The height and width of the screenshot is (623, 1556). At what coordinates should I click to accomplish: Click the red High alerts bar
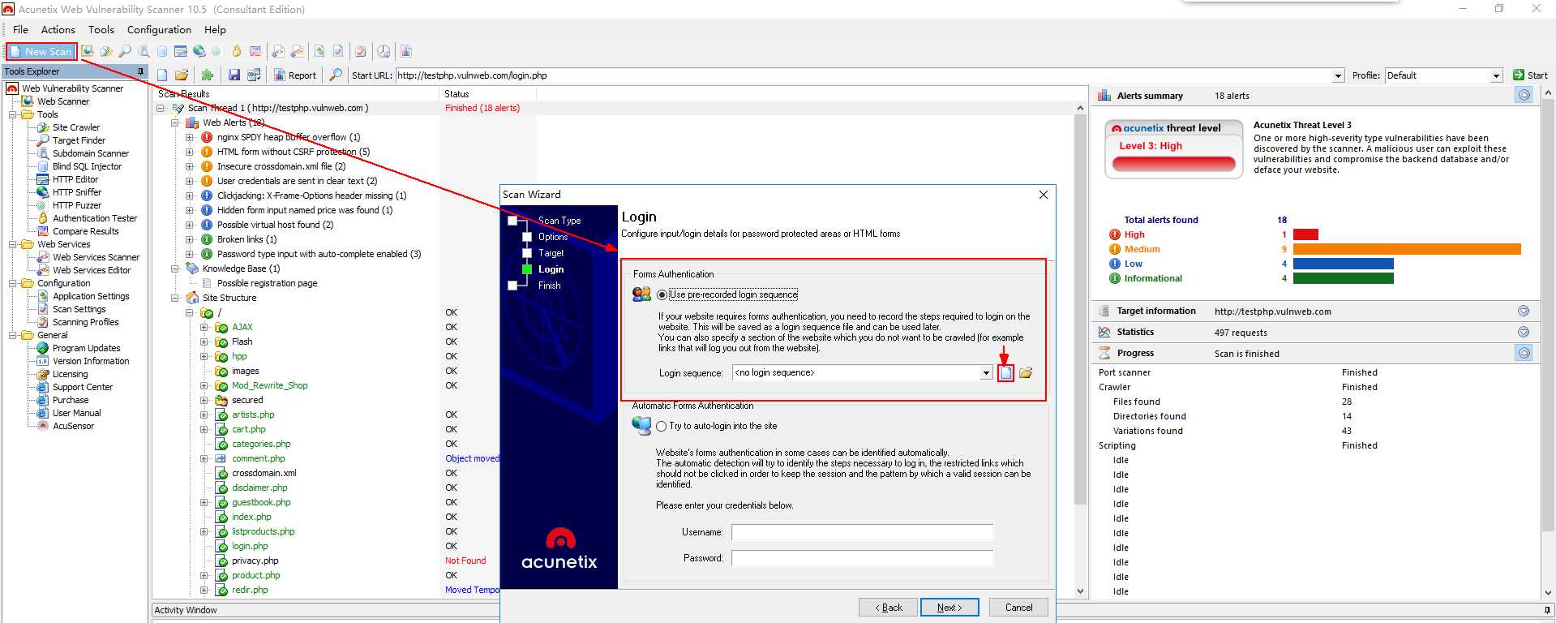coord(1305,234)
